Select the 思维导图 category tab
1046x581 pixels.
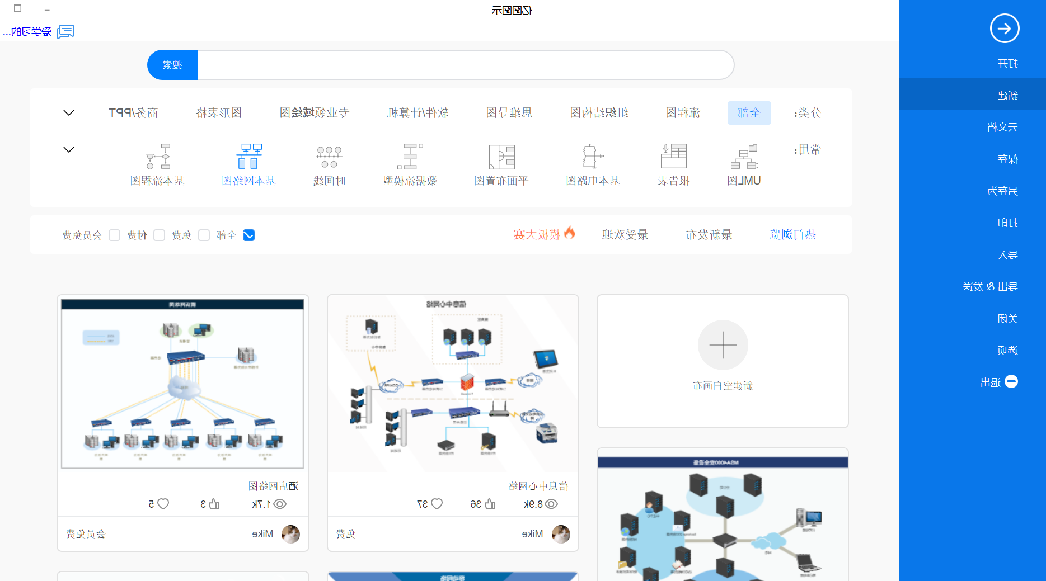point(509,113)
